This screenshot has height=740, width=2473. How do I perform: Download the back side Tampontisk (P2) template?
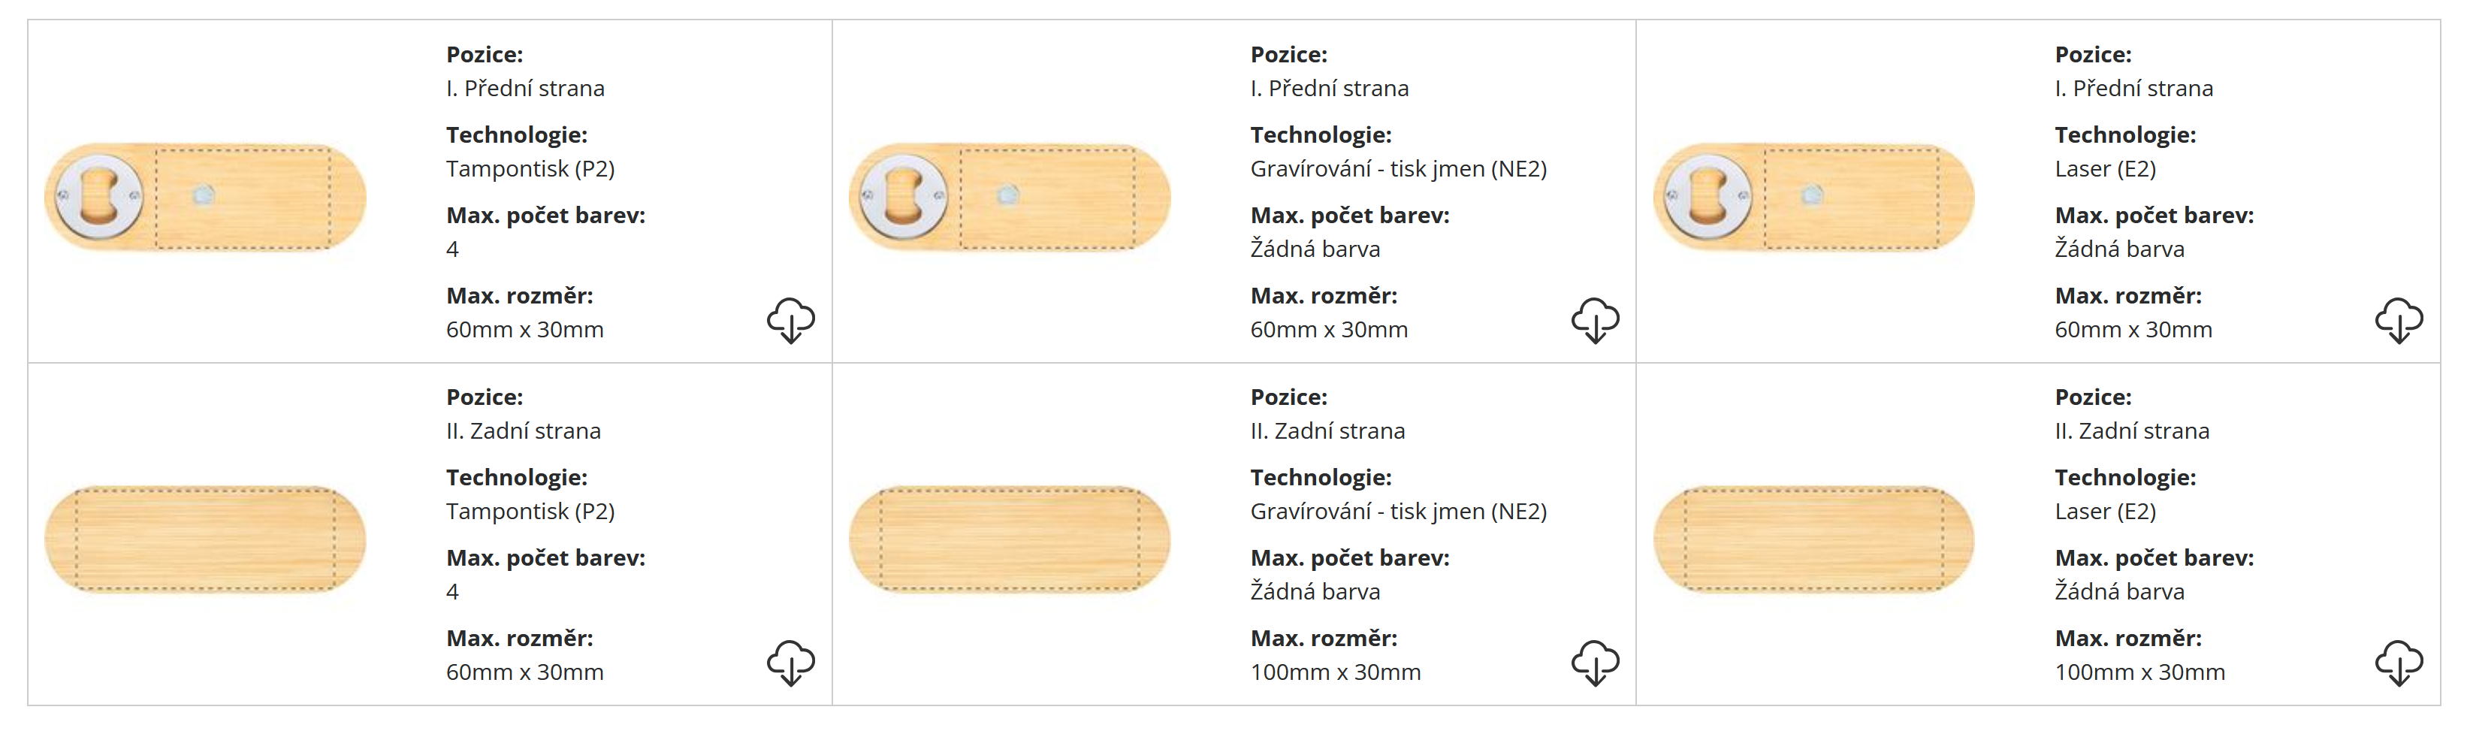790,663
